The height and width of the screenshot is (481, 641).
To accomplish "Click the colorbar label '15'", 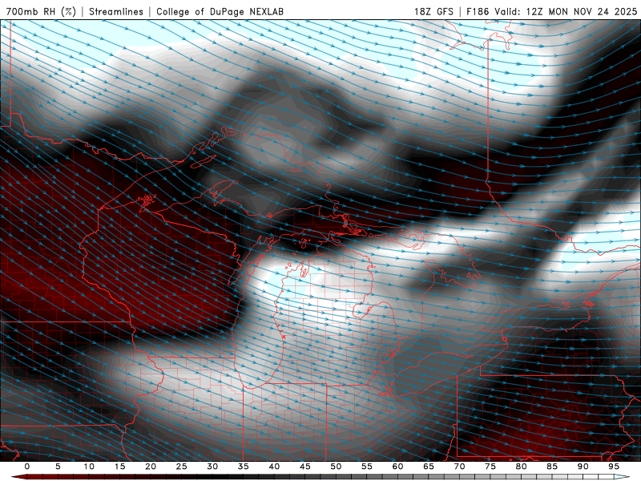I will pos(119,467).
